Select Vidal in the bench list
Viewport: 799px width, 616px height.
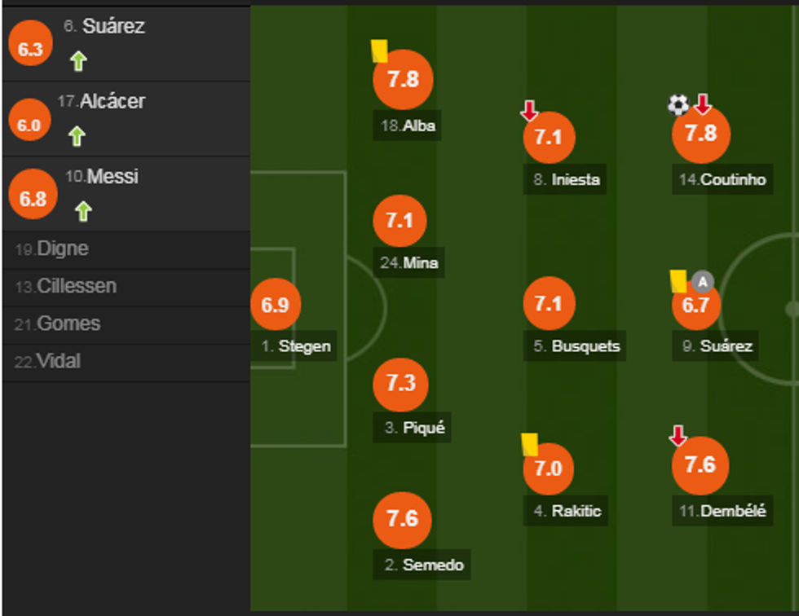point(59,362)
